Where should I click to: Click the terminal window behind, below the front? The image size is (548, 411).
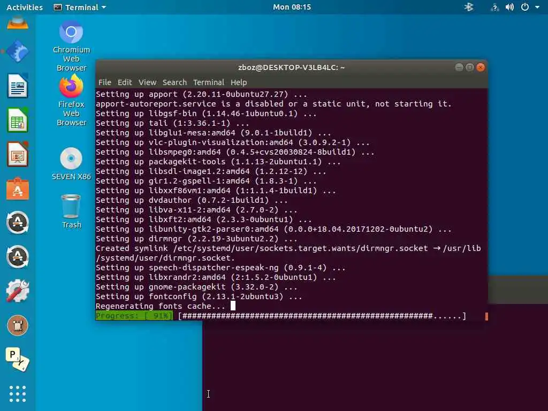coord(375,365)
